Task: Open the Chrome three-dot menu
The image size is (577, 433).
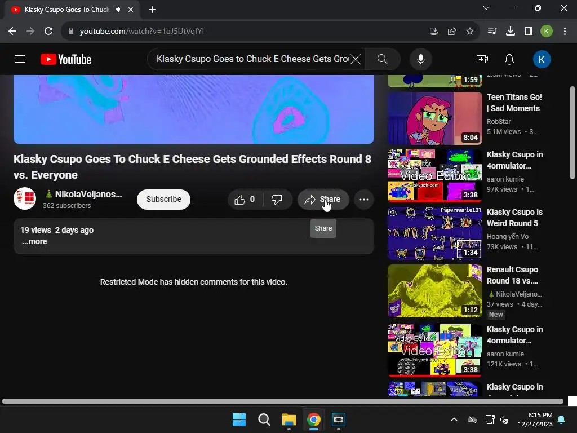Action: (x=565, y=32)
